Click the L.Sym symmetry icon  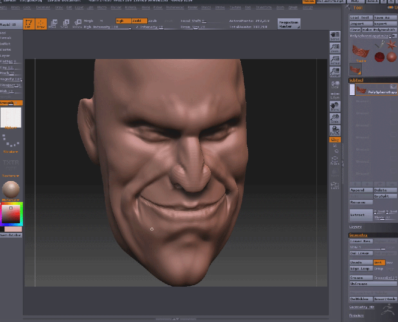click(335, 95)
